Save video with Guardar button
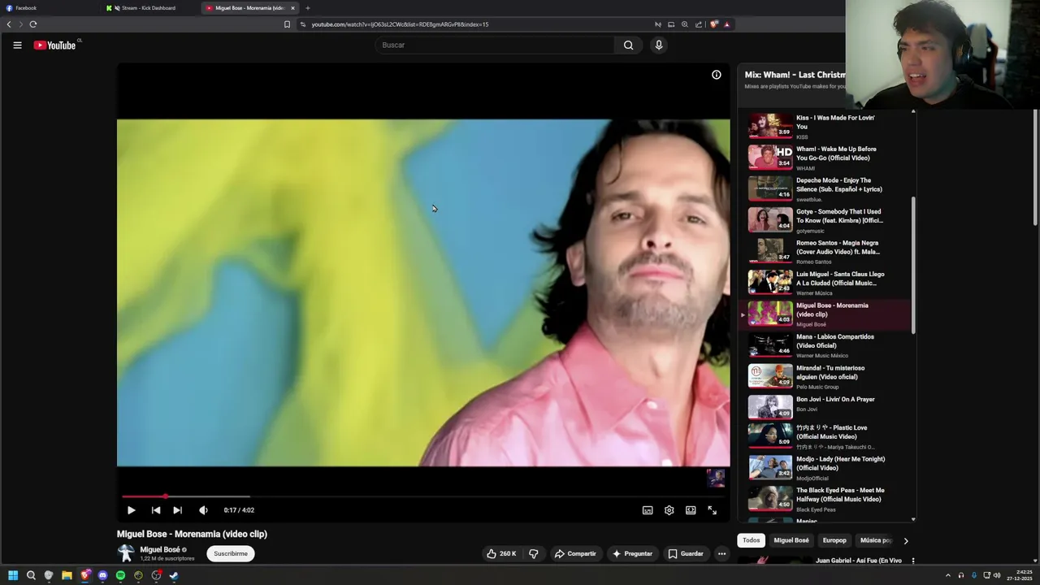This screenshot has width=1040, height=585. (x=686, y=554)
